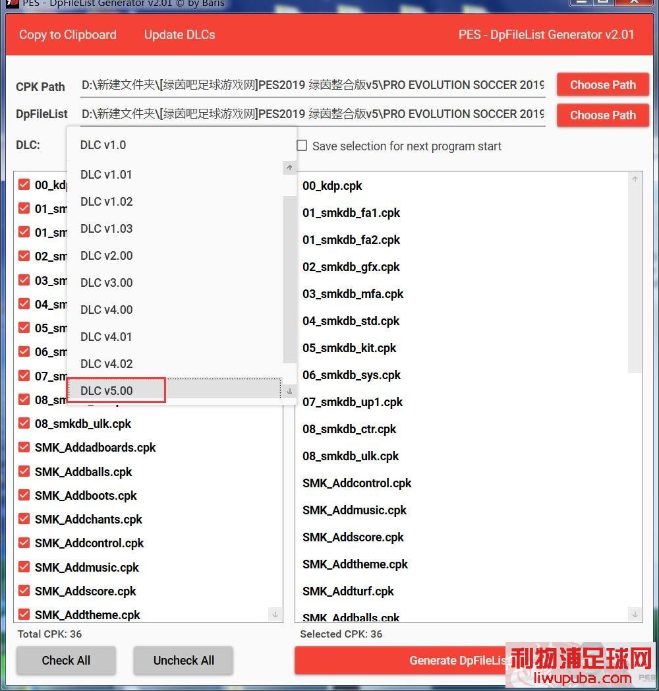Click the dropdown list scroll-down arrow
The height and width of the screenshot is (691, 659).
tap(289, 391)
